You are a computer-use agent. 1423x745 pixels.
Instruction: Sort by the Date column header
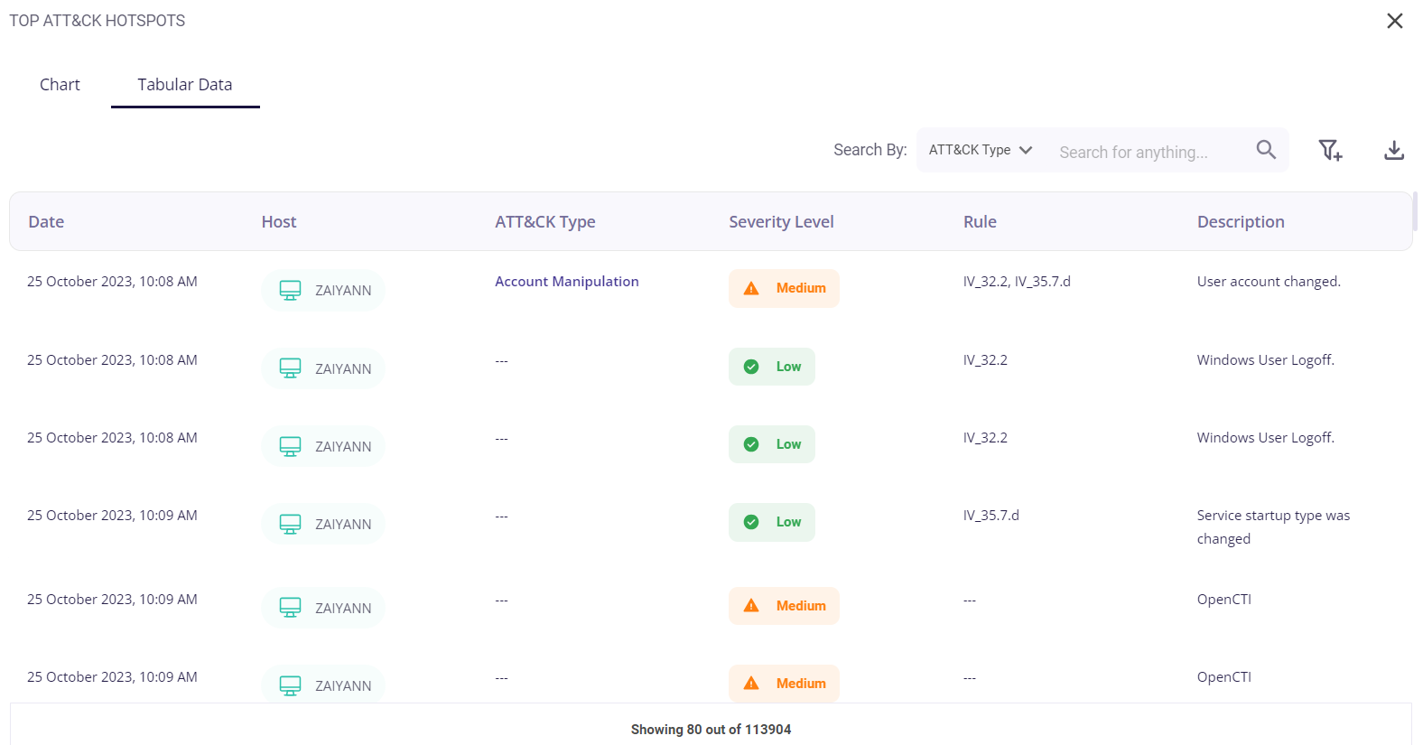point(46,222)
